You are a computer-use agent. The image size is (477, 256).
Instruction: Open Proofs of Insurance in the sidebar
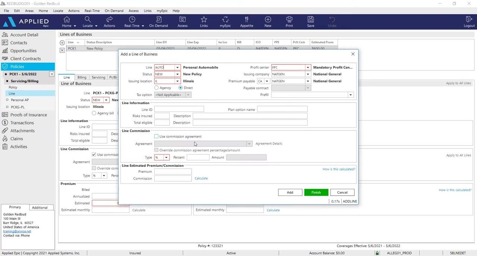(x=28, y=115)
